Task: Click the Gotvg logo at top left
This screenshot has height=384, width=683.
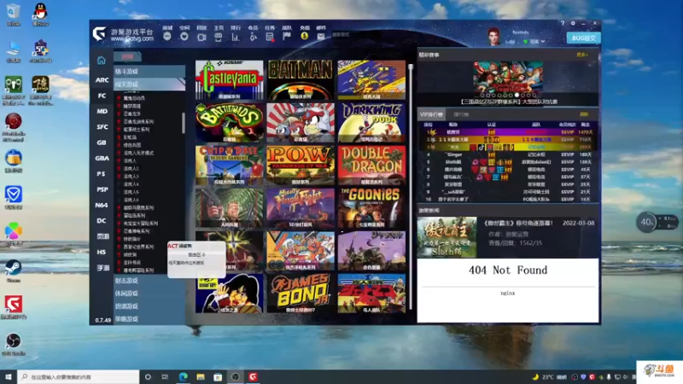Action: (99, 33)
